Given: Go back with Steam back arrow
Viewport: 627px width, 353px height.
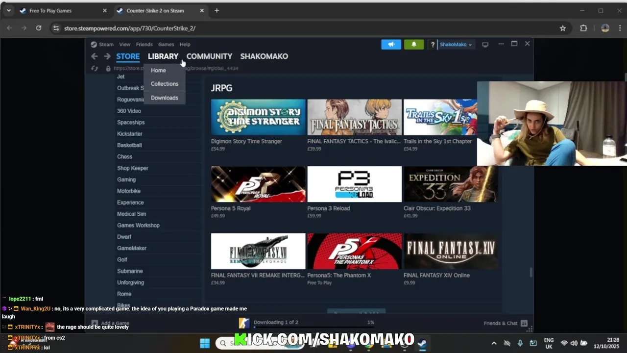Looking at the screenshot, I should click(95, 56).
